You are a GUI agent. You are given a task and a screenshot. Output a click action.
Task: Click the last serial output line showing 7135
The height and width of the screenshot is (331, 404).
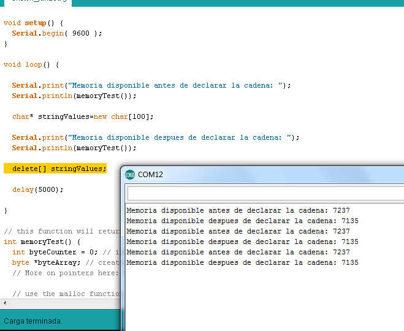pyautogui.click(x=242, y=262)
